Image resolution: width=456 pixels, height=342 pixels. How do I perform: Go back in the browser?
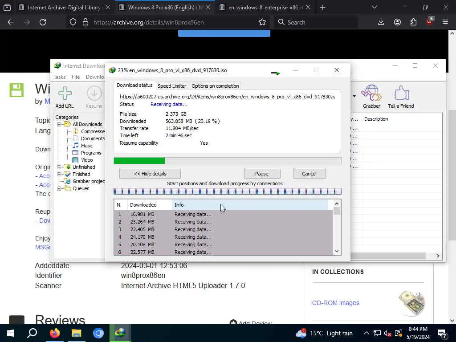coord(11,22)
